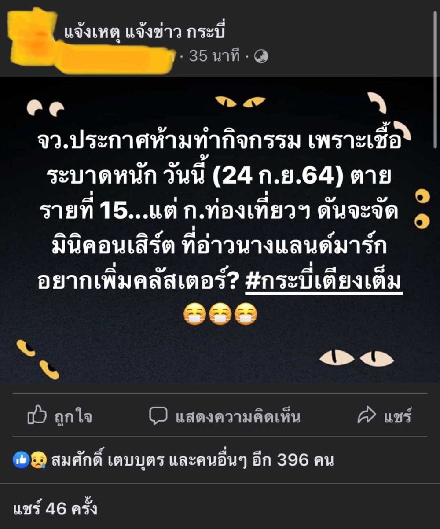Click the thumbs-up Like icon
Viewport: 440px width, 529px height.
[x=37, y=415]
